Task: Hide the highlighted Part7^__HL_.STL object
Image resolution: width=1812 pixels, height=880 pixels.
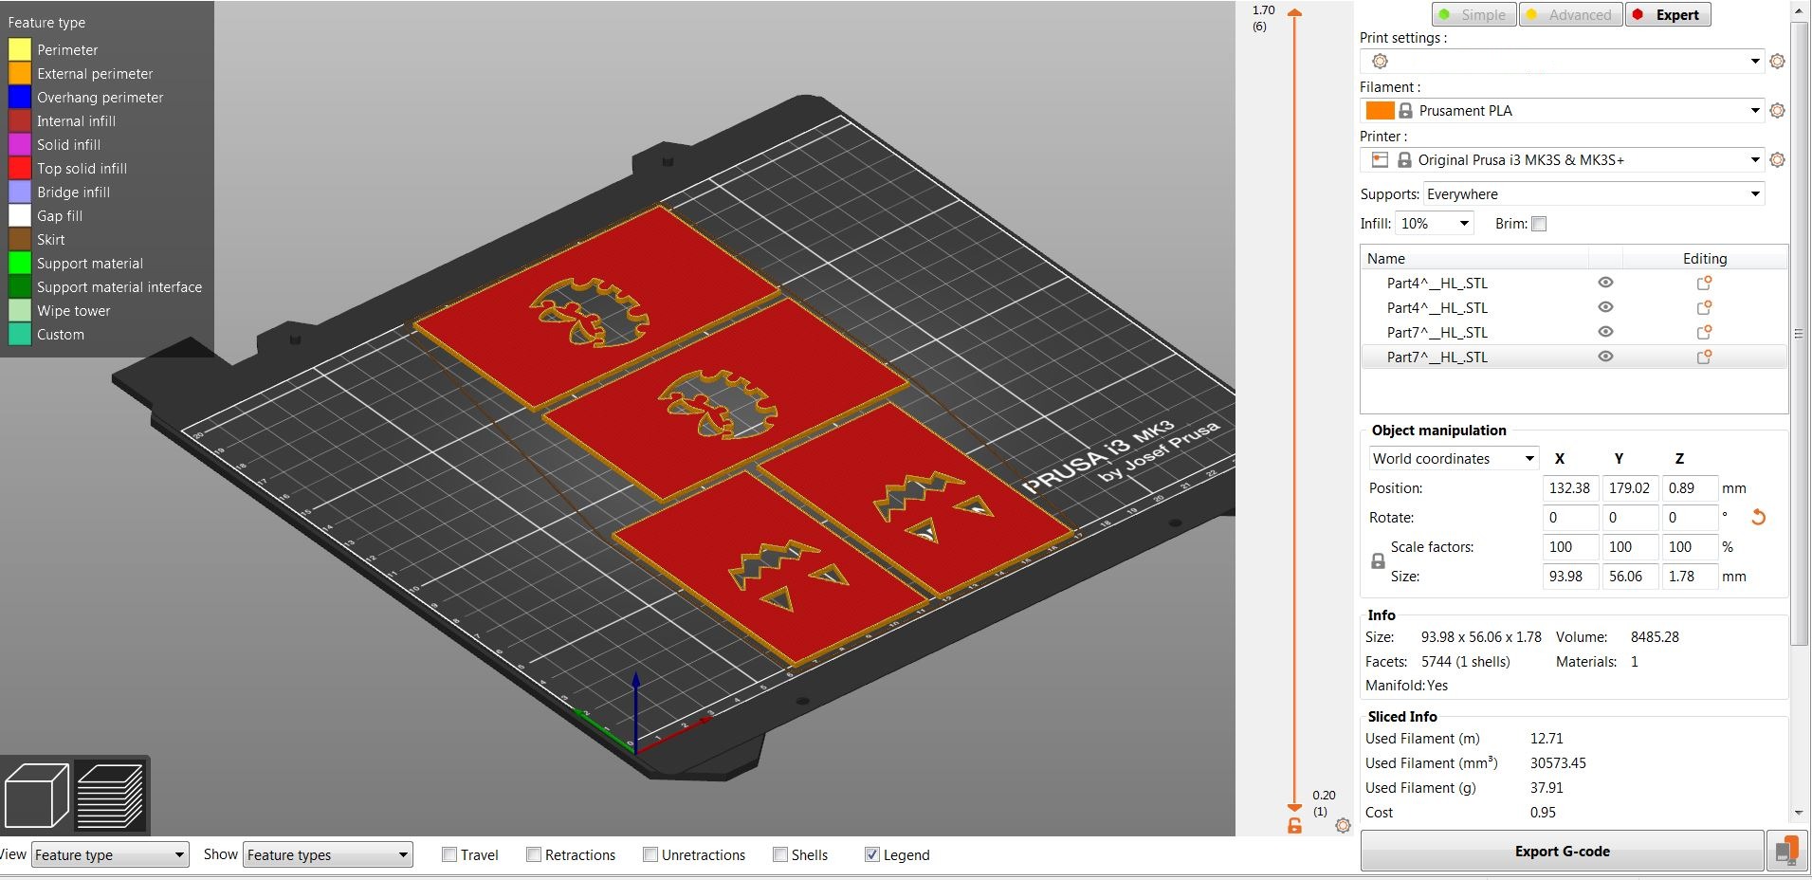Action: 1605,357
